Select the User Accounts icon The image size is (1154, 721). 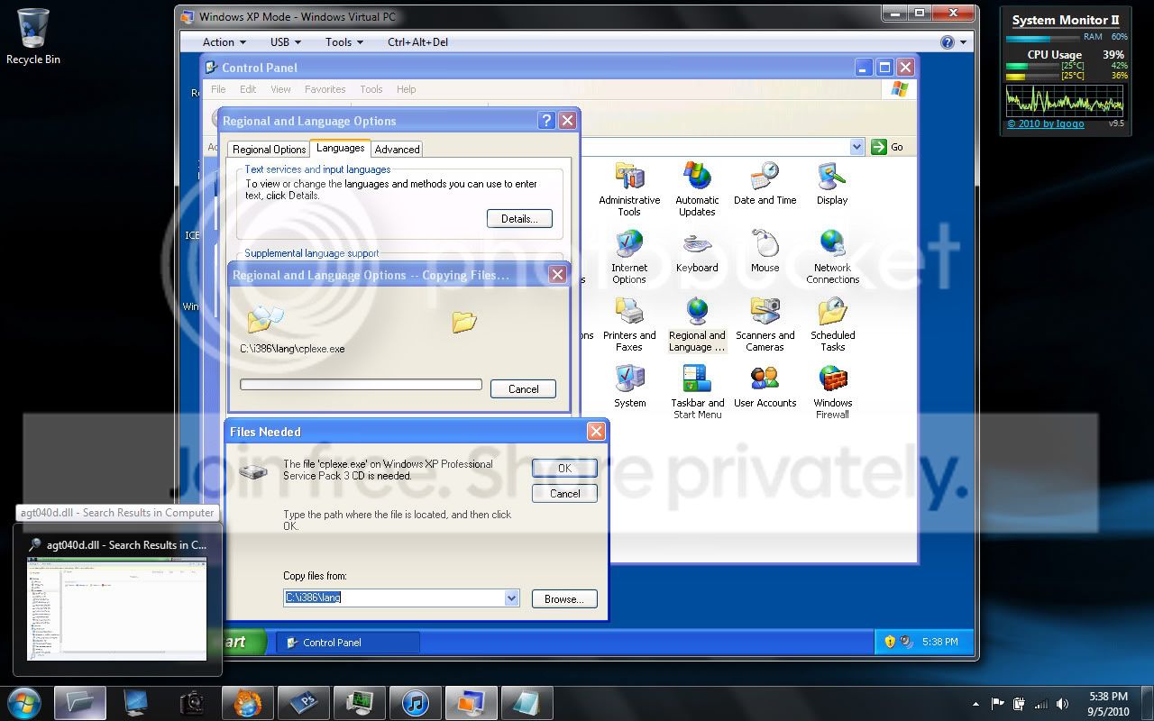click(765, 387)
